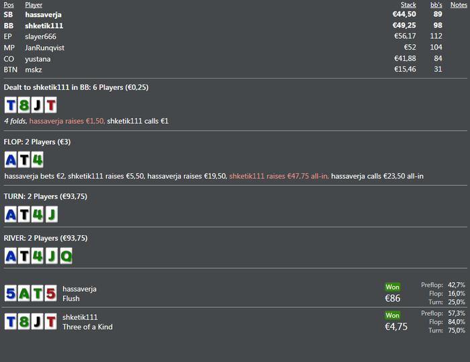Viewport: 470px width, 362px height.
Task: Click the bb's column header
Action: (x=436, y=5)
